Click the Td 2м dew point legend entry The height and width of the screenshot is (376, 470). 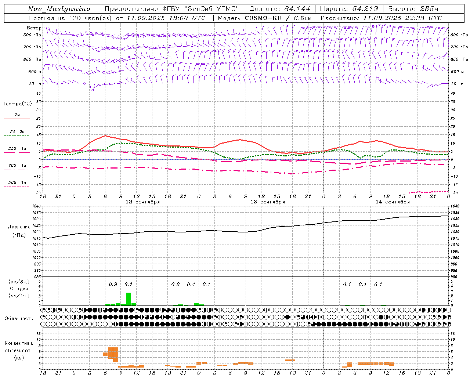pos(17,131)
